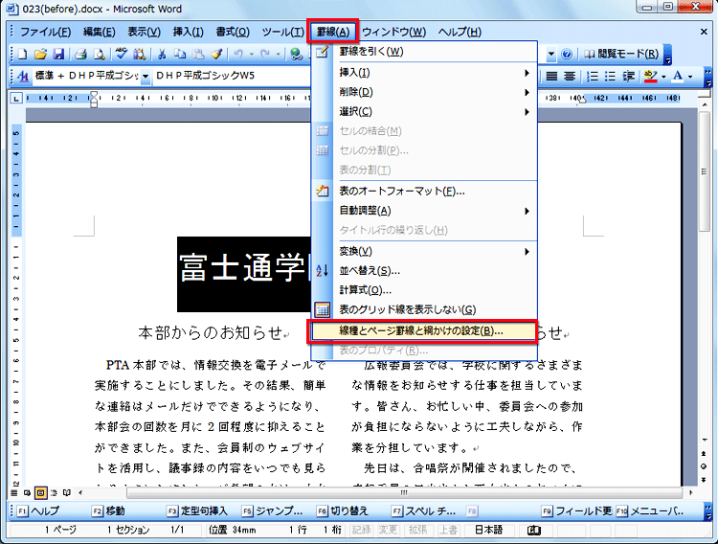The height and width of the screenshot is (544, 718).
Task: Click the font color A button
Action: click(678, 77)
